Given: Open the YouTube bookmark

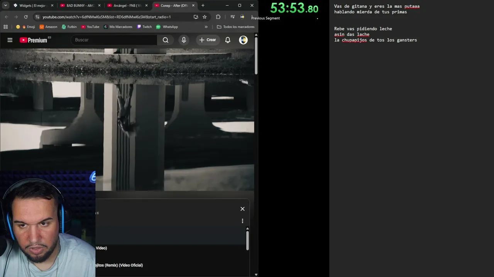Looking at the screenshot, I should [x=90, y=27].
